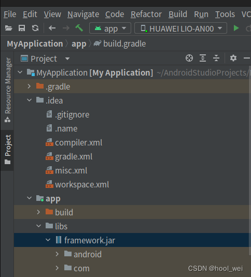Open the Build menu
251x277 pixels.
pos(178,14)
